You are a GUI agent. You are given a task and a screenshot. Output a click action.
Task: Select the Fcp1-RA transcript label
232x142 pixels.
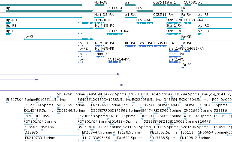click(143, 20)
